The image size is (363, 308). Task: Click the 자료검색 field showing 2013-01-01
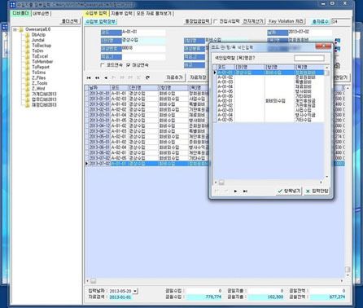[120, 297]
